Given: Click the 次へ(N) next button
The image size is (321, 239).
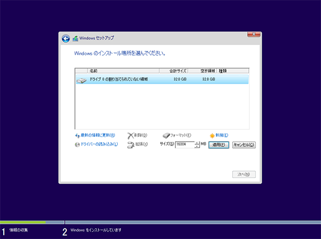Looking at the screenshot, I should pos(244,174).
